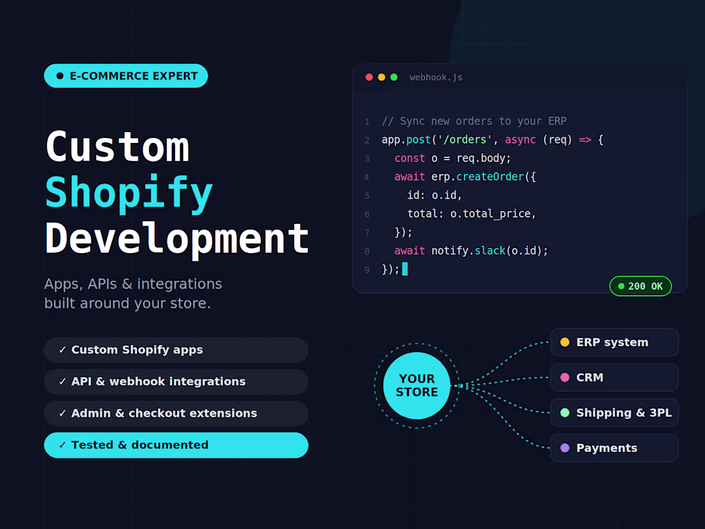
Task: Open the CRM card
Action: click(x=614, y=378)
